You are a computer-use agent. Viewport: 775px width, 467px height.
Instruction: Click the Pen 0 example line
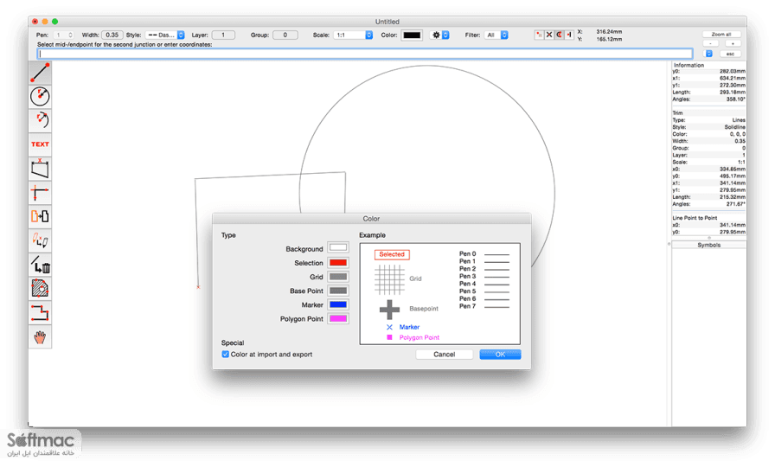click(496, 254)
